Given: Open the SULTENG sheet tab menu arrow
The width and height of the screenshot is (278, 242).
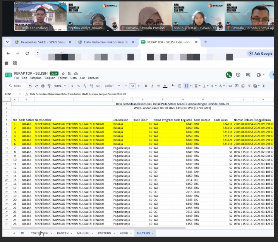Looking at the screenshot, I should click(153, 233).
